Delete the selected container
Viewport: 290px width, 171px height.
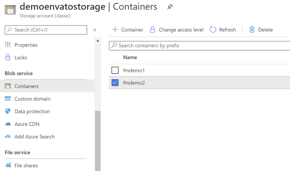pos(261,30)
